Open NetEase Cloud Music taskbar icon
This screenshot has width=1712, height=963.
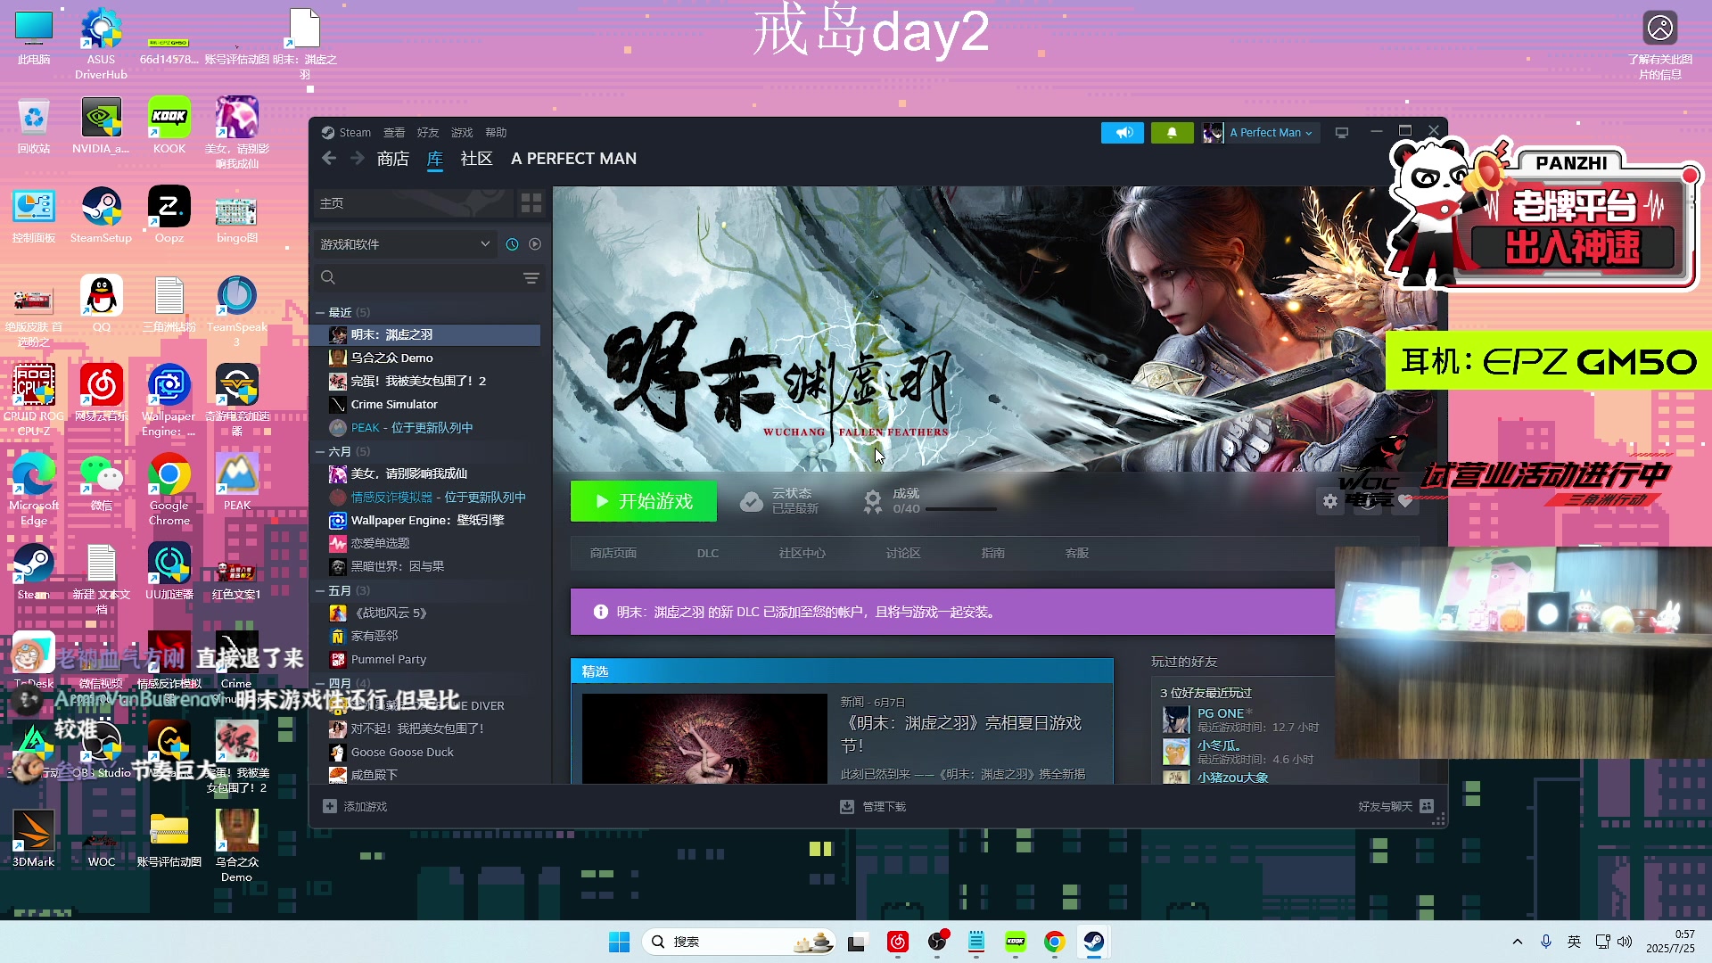click(x=898, y=942)
